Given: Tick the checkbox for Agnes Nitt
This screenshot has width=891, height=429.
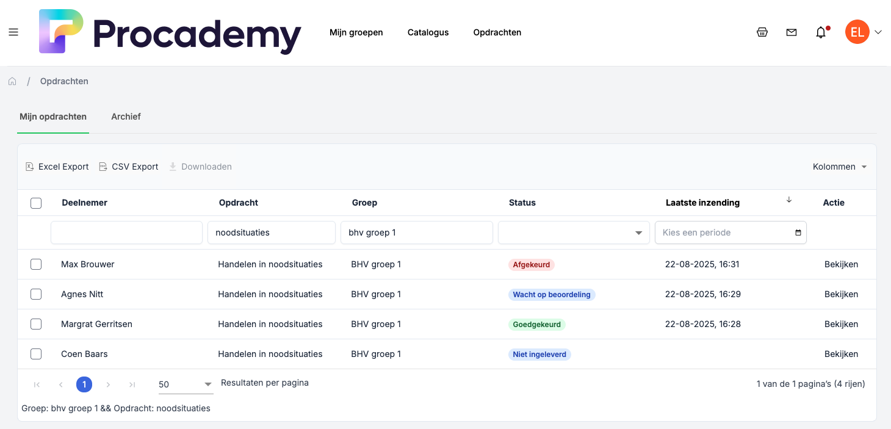Looking at the screenshot, I should (36, 294).
